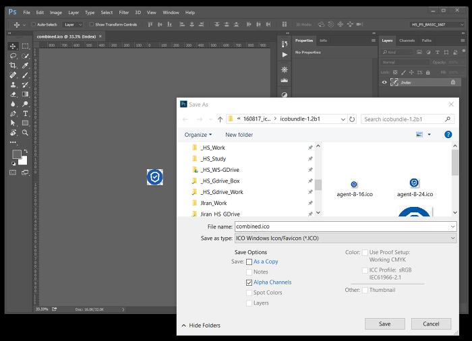Image resolution: width=472 pixels, height=341 pixels.
Task: Click the Save button
Action: tap(384, 324)
